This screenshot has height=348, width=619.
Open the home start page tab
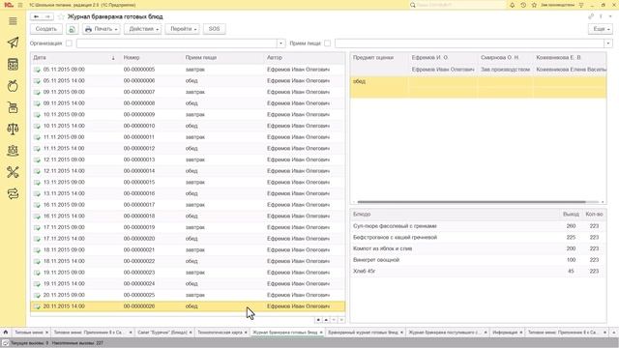tap(6, 333)
